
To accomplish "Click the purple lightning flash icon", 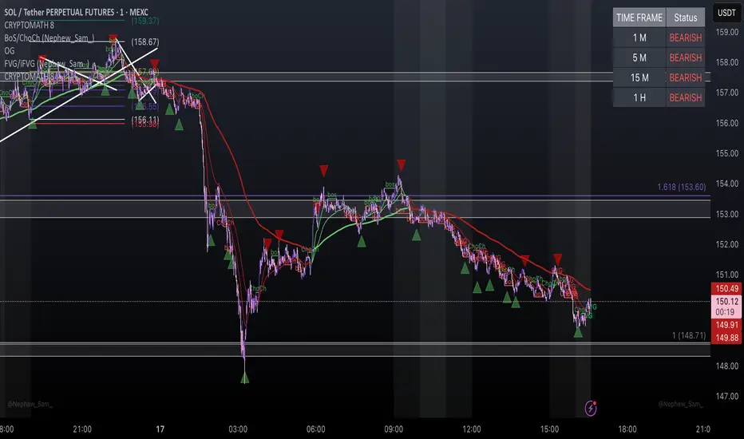I will coord(591,408).
